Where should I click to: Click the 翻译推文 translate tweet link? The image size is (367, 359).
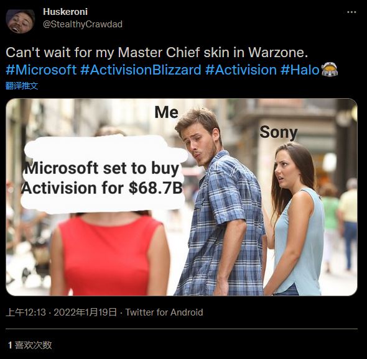[x=22, y=86]
